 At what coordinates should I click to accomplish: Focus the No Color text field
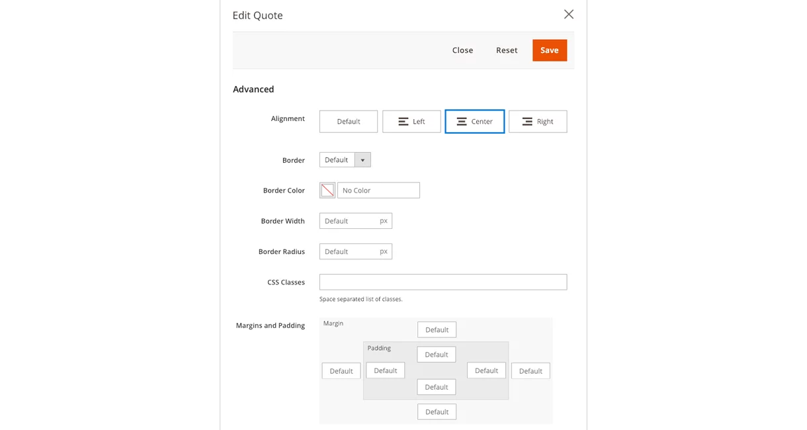[x=378, y=191]
